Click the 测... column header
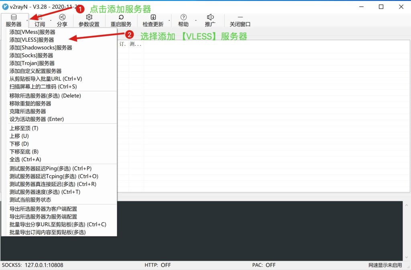This screenshot has height=270, width=411. 136,44
